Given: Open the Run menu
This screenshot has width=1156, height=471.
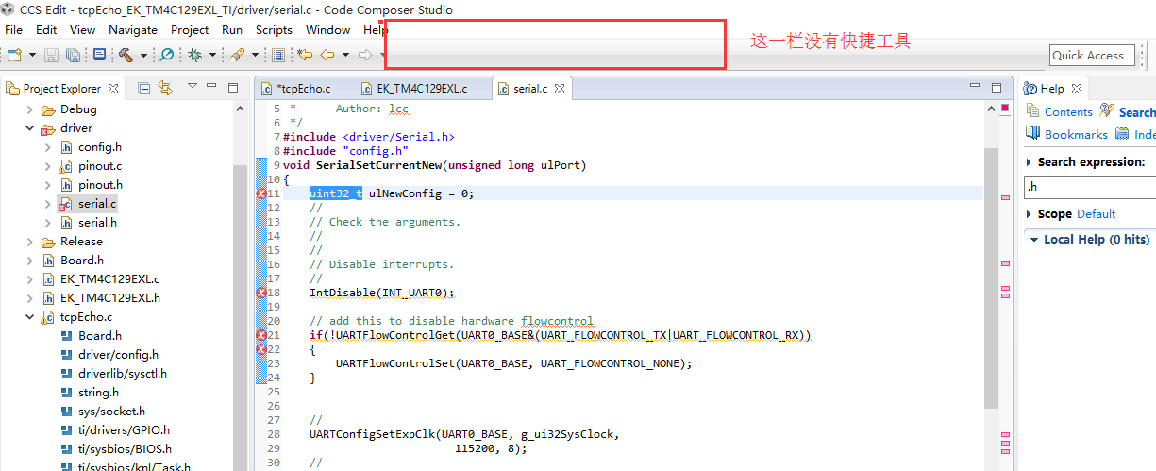Looking at the screenshot, I should click(232, 29).
